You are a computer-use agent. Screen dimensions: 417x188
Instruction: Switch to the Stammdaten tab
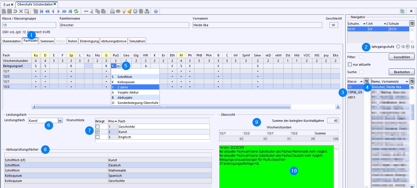[12, 41]
